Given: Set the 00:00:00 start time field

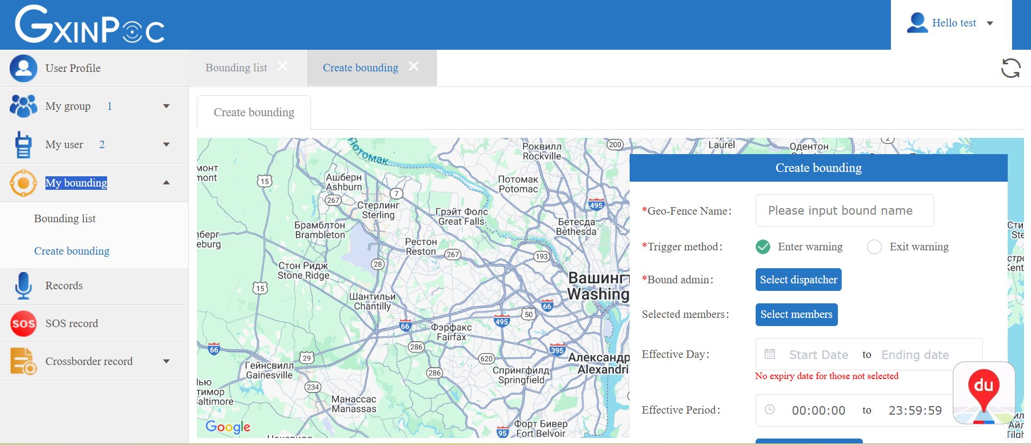Looking at the screenshot, I should 818,410.
